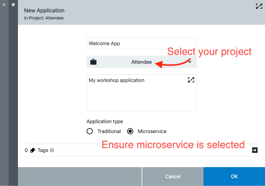The width and height of the screenshot is (265, 186).
Task: Select the Microservice radio button
Action: pyautogui.click(x=130, y=131)
